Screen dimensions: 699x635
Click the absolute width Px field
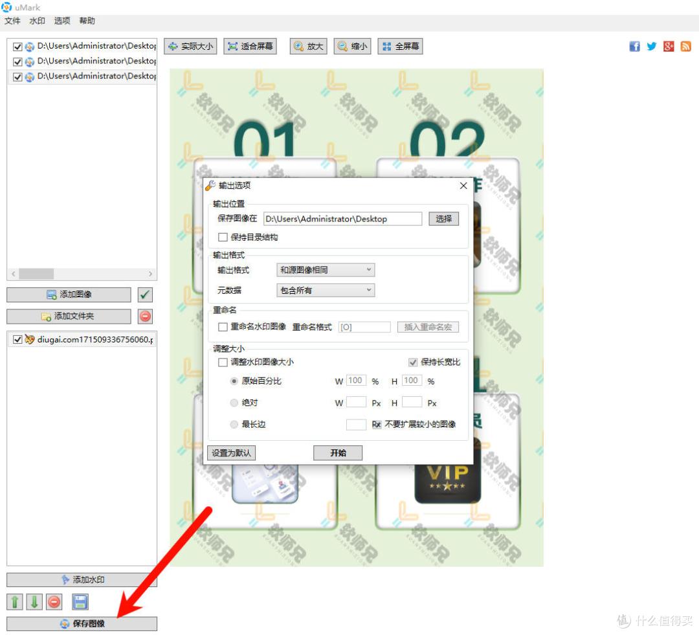point(356,402)
